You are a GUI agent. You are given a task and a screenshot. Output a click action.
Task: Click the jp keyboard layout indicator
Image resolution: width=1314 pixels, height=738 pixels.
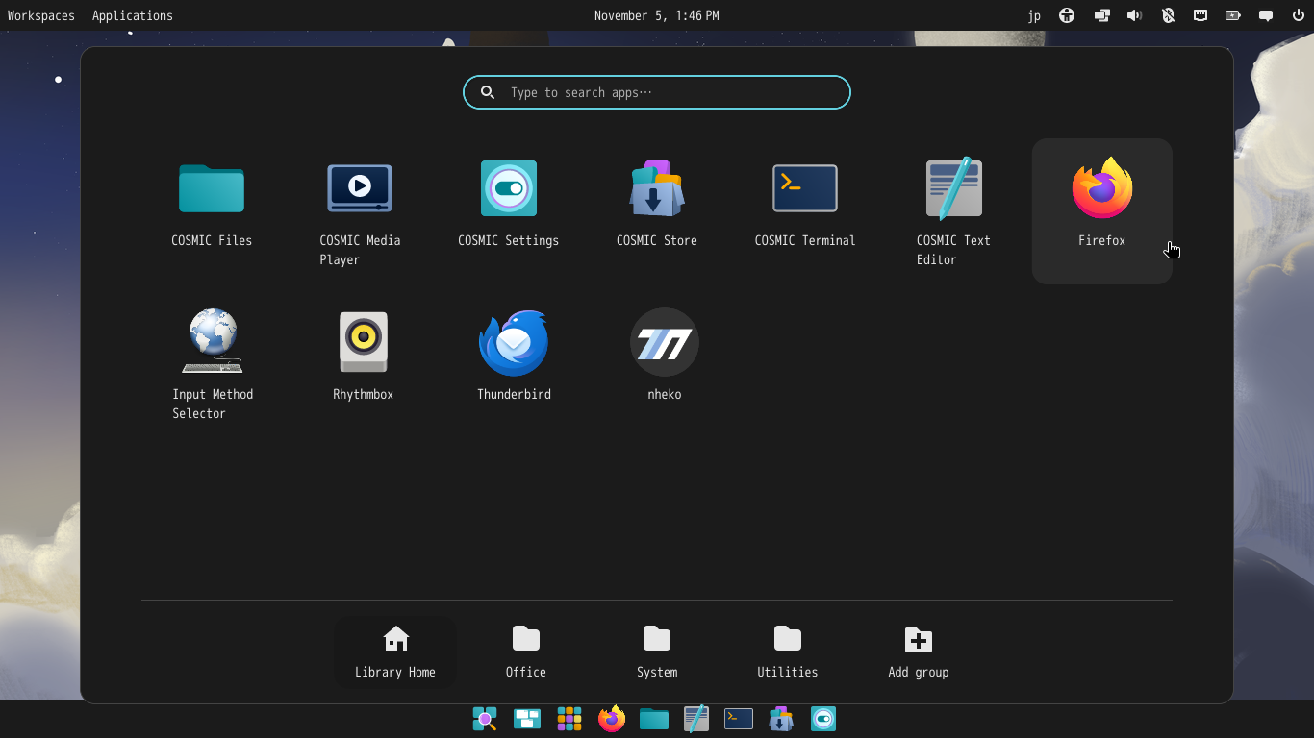click(1034, 15)
